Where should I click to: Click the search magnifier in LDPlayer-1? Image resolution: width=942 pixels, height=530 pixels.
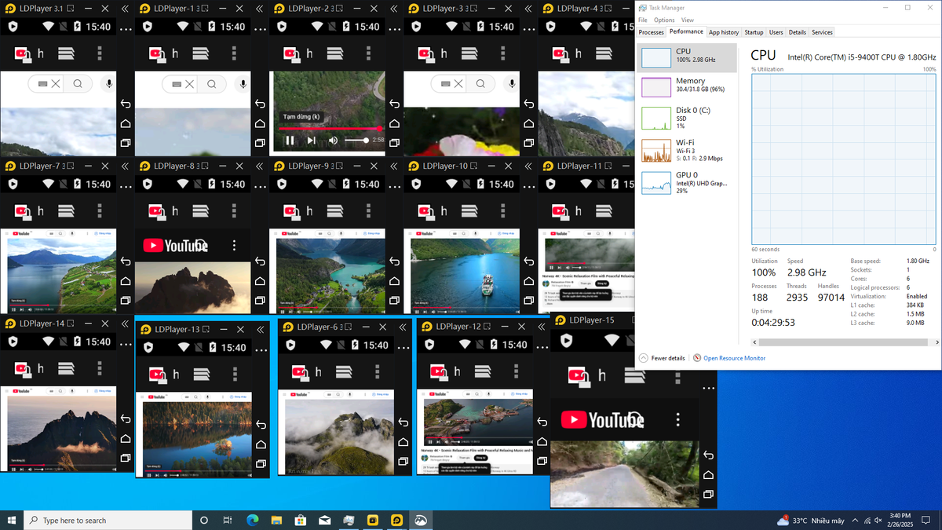pos(212,84)
